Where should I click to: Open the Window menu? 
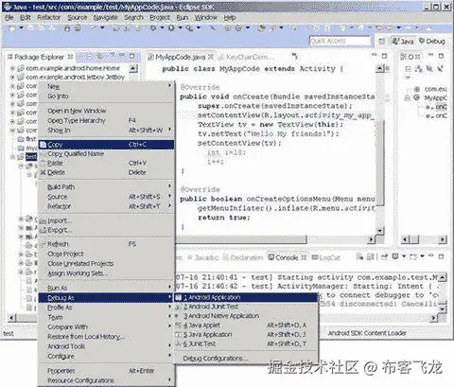(206, 18)
